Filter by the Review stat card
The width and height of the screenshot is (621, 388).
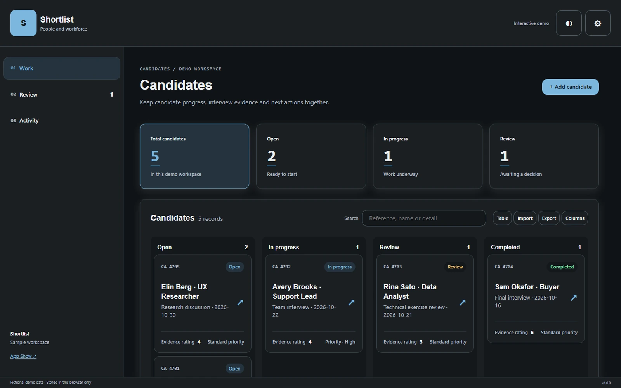coord(544,156)
